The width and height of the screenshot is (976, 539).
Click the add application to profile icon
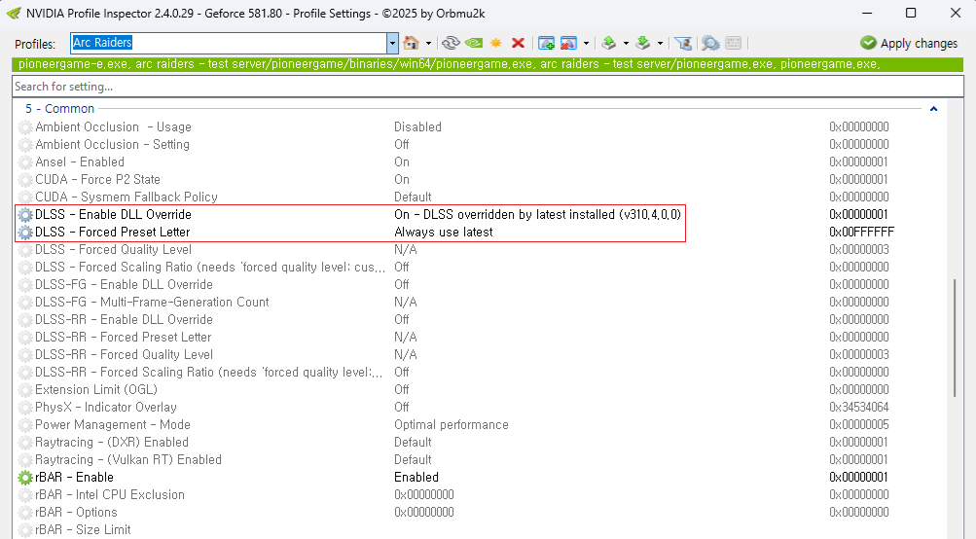coord(547,43)
